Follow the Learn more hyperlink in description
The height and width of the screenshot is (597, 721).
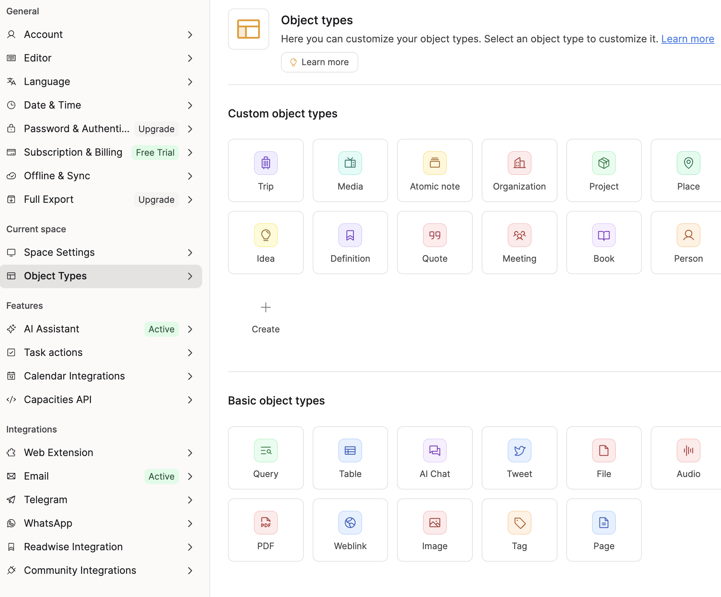click(687, 39)
